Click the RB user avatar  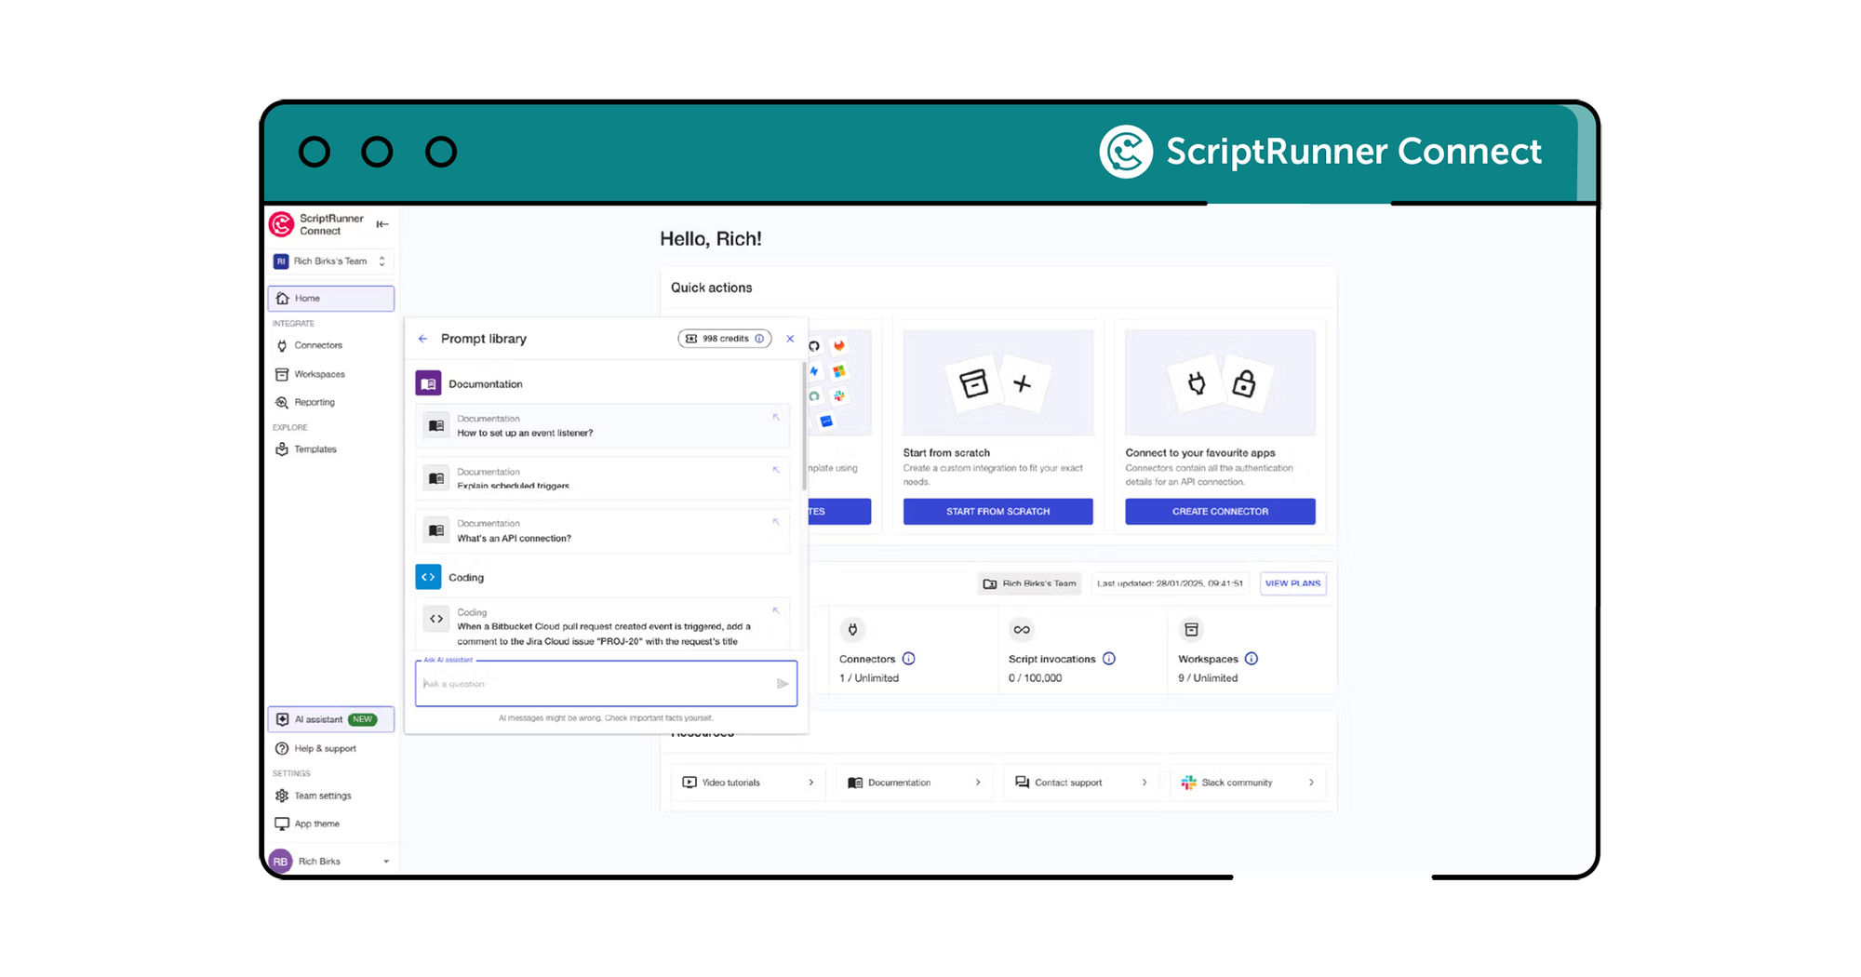point(280,862)
